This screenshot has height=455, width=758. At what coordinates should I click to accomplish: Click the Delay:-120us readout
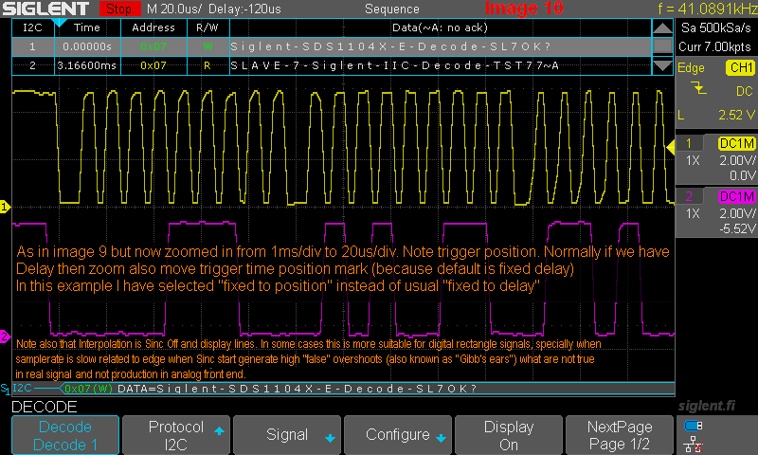pyautogui.click(x=245, y=9)
